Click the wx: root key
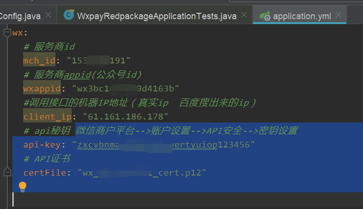This screenshot has width=363, height=209. pyautogui.click(x=20, y=33)
